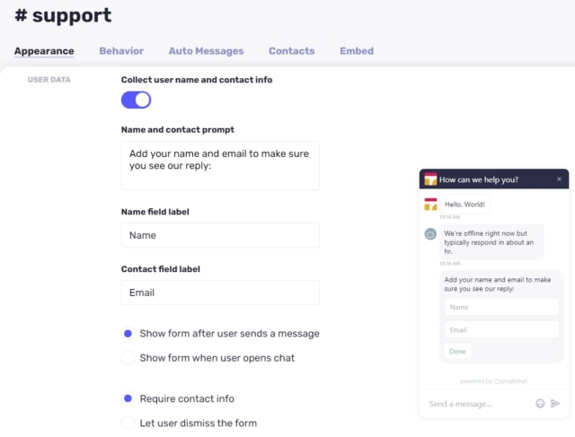Go to the Contacts tab

point(291,51)
